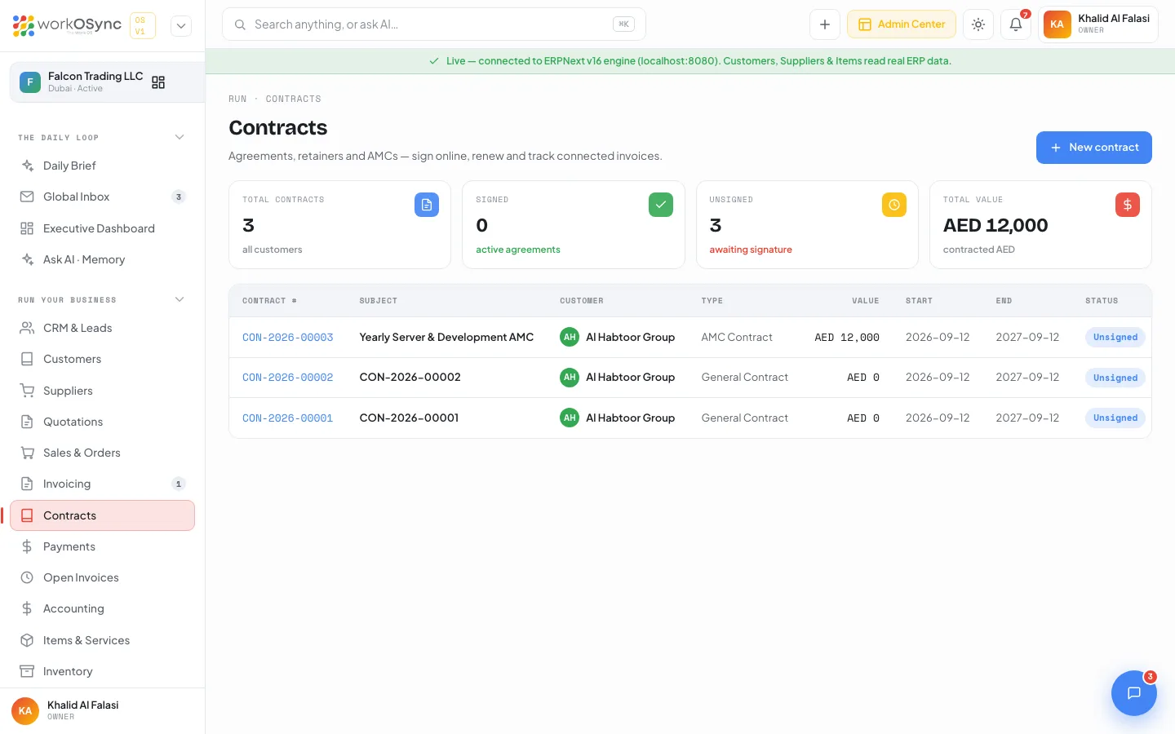Open Ask AI · Memory

[103, 259]
